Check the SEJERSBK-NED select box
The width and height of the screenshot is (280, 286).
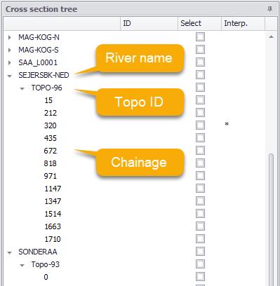click(200, 75)
